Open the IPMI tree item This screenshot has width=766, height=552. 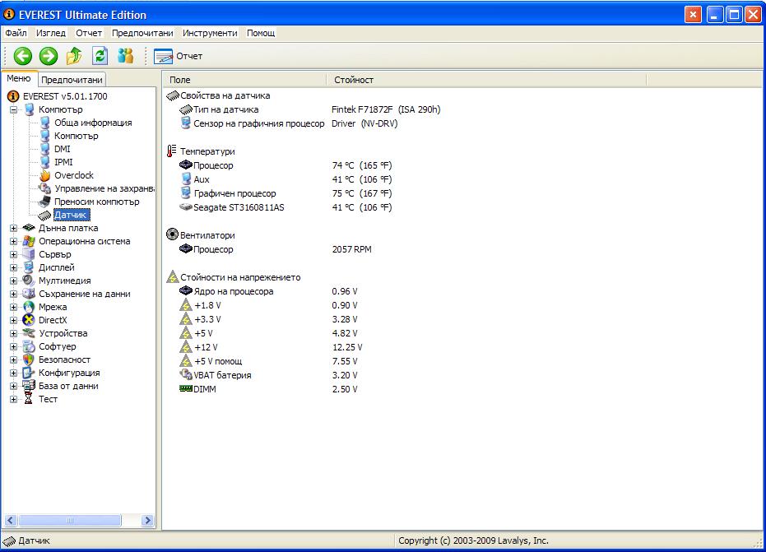[63, 162]
